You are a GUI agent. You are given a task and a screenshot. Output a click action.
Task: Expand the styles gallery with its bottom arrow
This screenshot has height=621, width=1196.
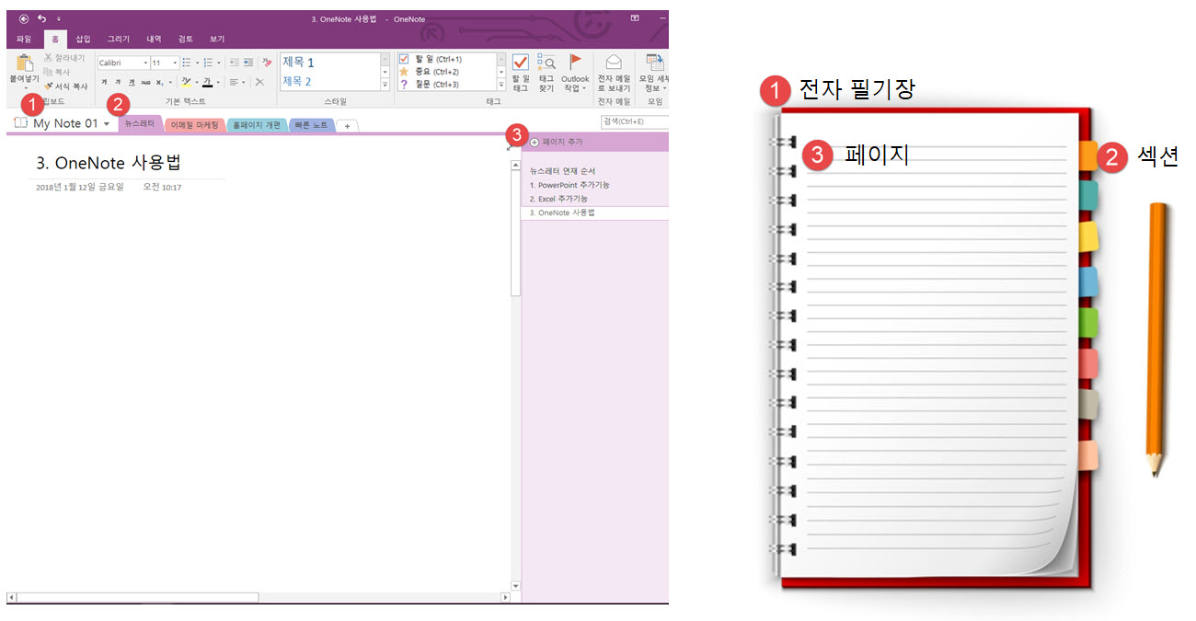(385, 85)
